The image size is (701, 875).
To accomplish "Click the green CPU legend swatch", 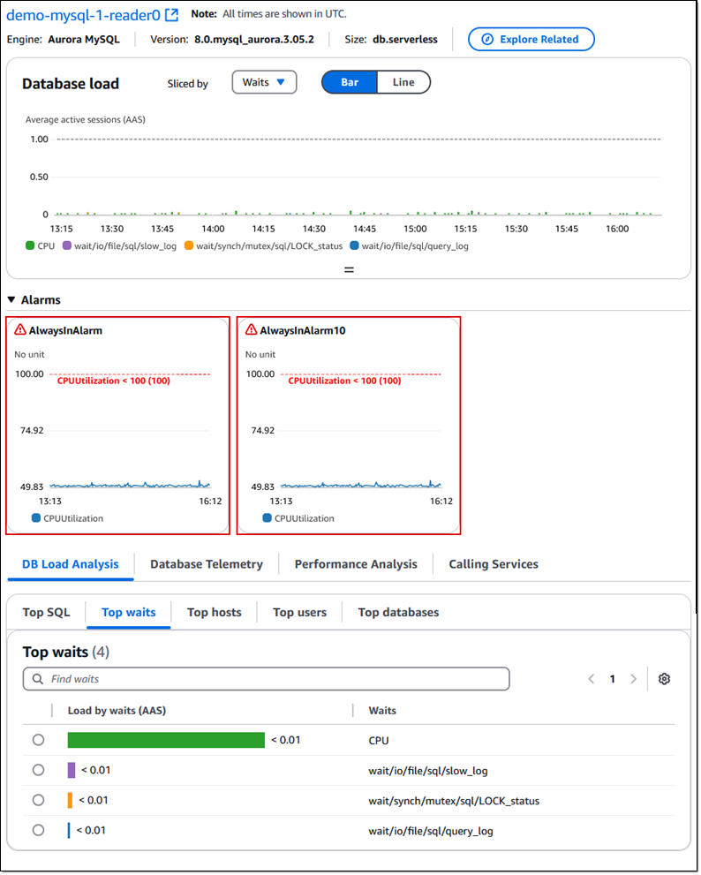I will pyautogui.click(x=30, y=245).
